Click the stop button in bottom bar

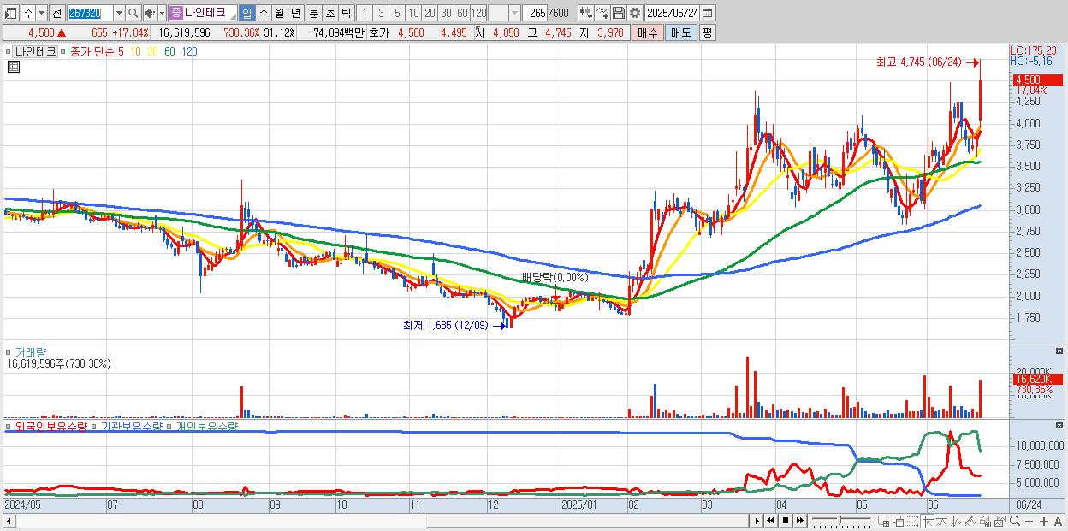(x=786, y=521)
